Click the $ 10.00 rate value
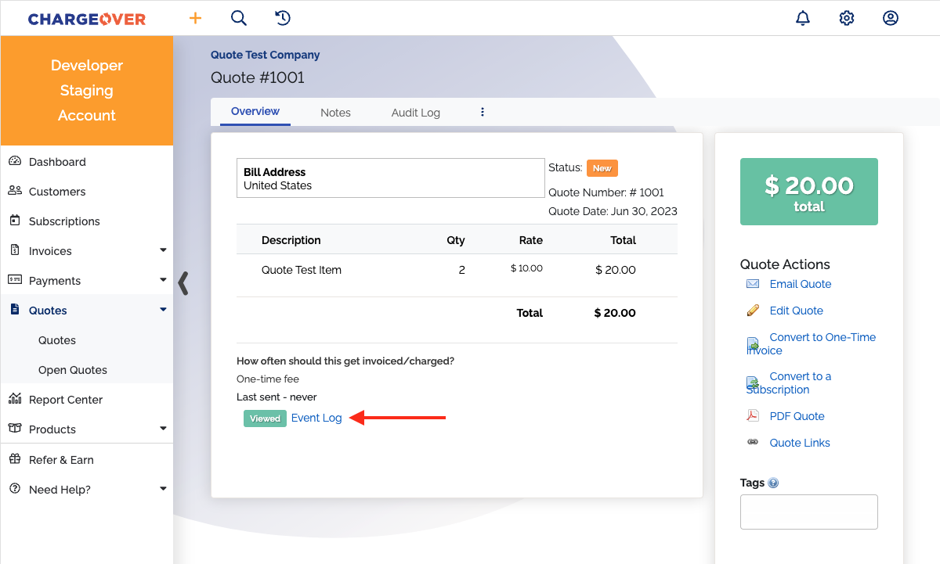The image size is (940, 564). click(526, 268)
